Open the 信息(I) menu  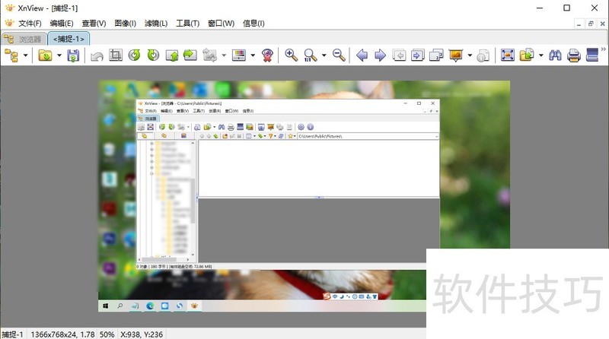point(253,24)
